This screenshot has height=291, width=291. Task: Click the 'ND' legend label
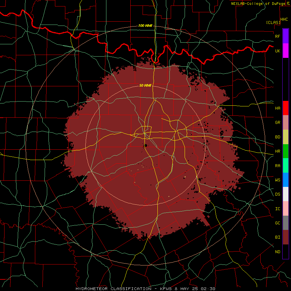point(277,252)
